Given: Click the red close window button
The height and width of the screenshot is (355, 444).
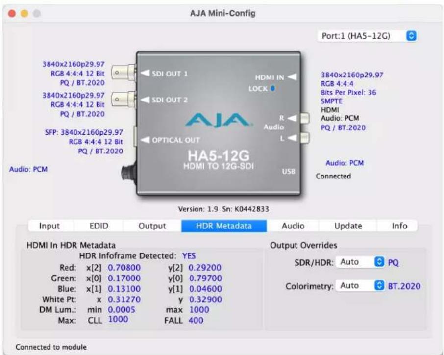Looking at the screenshot, I should tap(12, 13).
